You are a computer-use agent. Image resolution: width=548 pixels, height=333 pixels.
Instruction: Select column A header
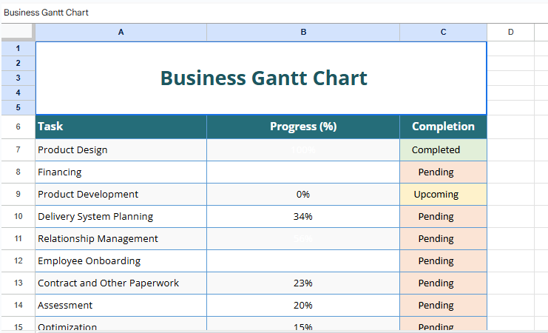pyautogui.click(x=121, y=32)
